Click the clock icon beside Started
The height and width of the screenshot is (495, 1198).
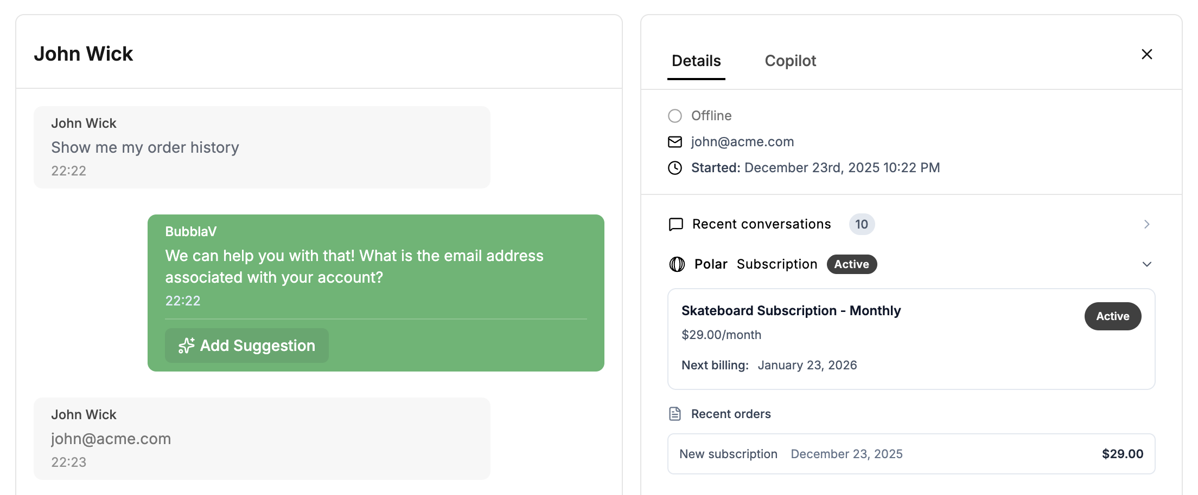click(675, 168)
